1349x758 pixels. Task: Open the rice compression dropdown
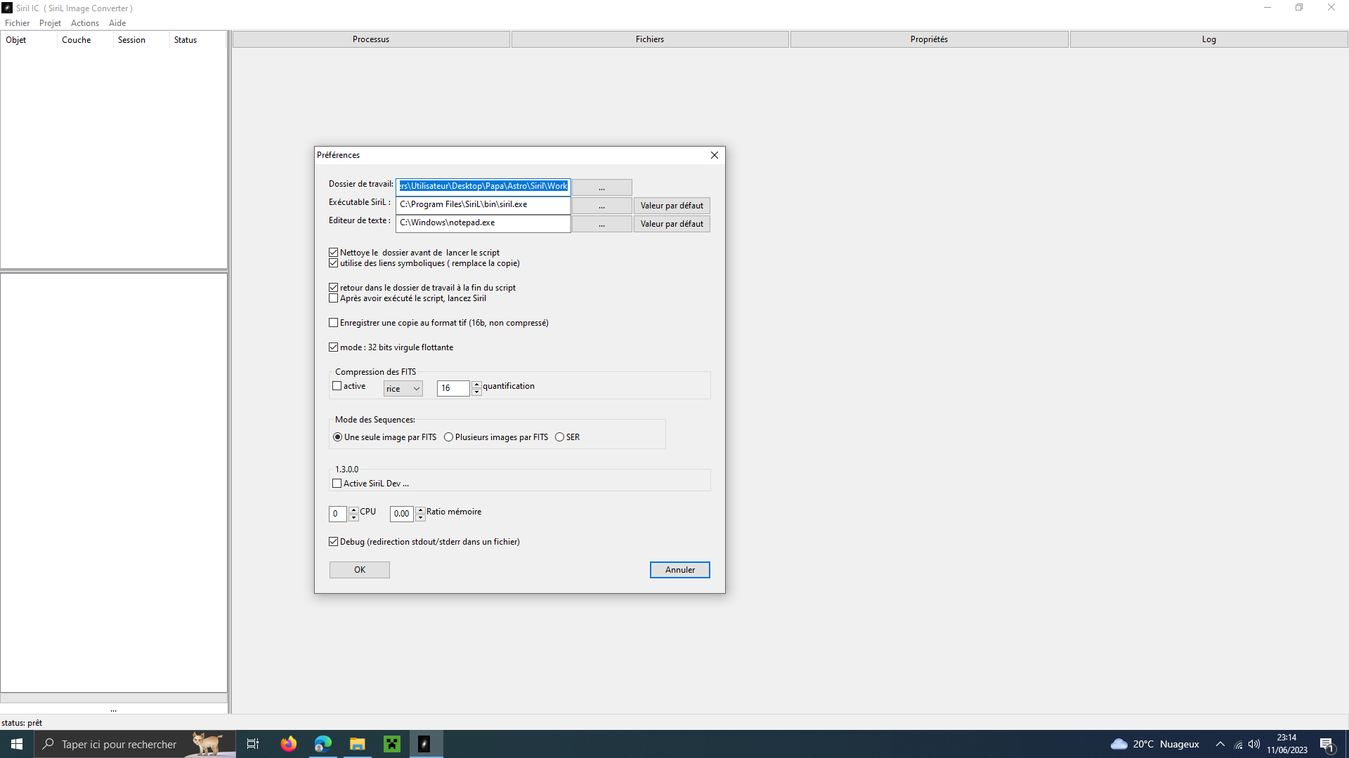point(403,389)
